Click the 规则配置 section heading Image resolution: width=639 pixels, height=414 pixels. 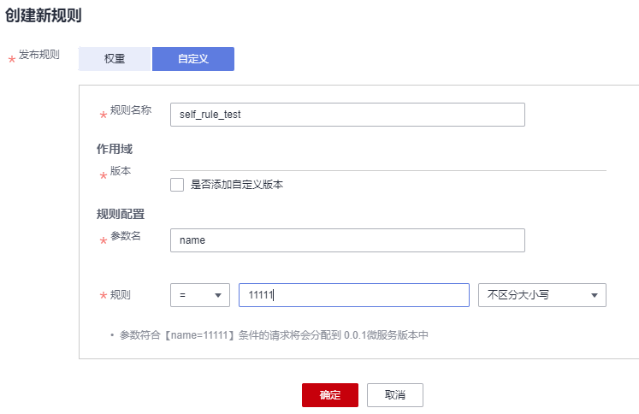[121, 214]
